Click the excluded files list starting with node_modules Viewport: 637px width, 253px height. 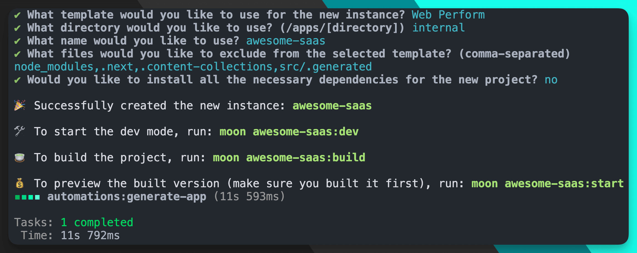coord(193,67)
